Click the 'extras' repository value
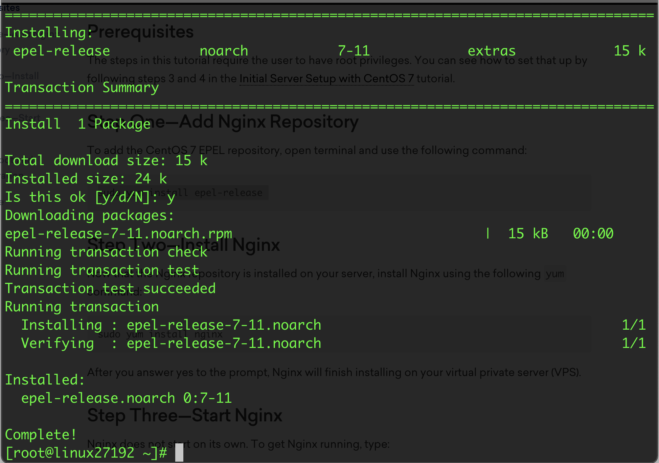 pos(492,51)
